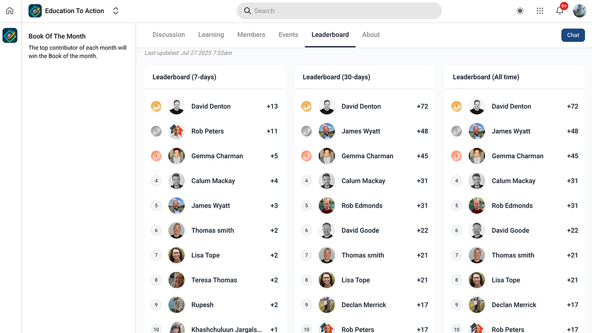Expand the community switcher chevron
Viewport: 592px width, 333px height.
pyautogui.click(x=115, y=10)
